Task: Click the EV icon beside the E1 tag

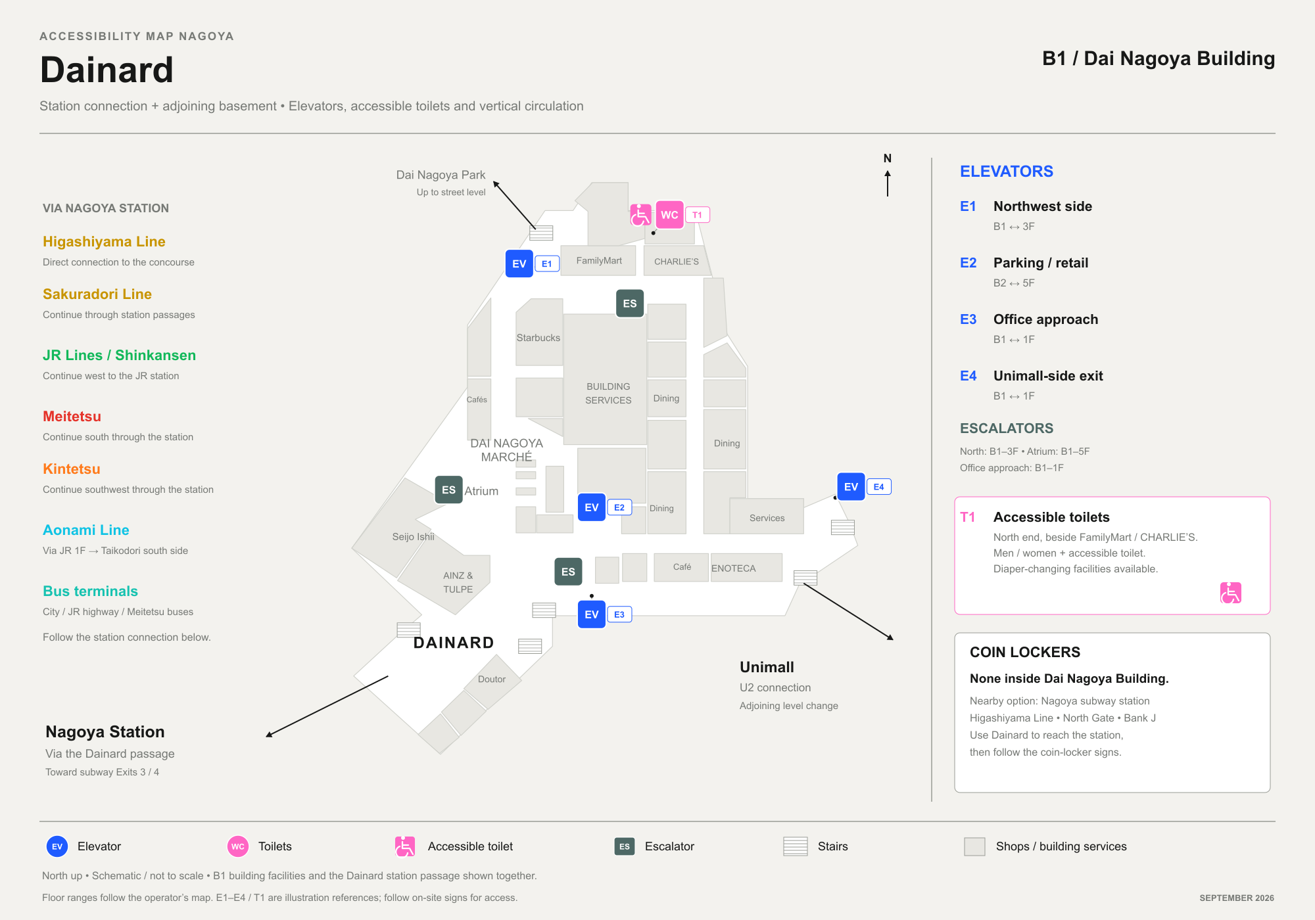Action: coord(519,264)
